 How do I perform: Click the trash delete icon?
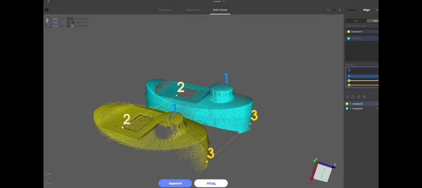tap(364, 97)
